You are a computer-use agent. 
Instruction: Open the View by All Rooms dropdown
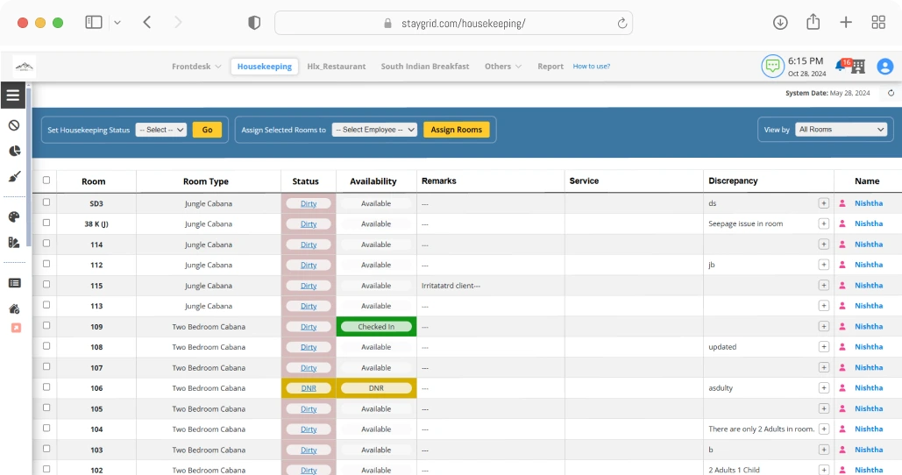(841, 130)
